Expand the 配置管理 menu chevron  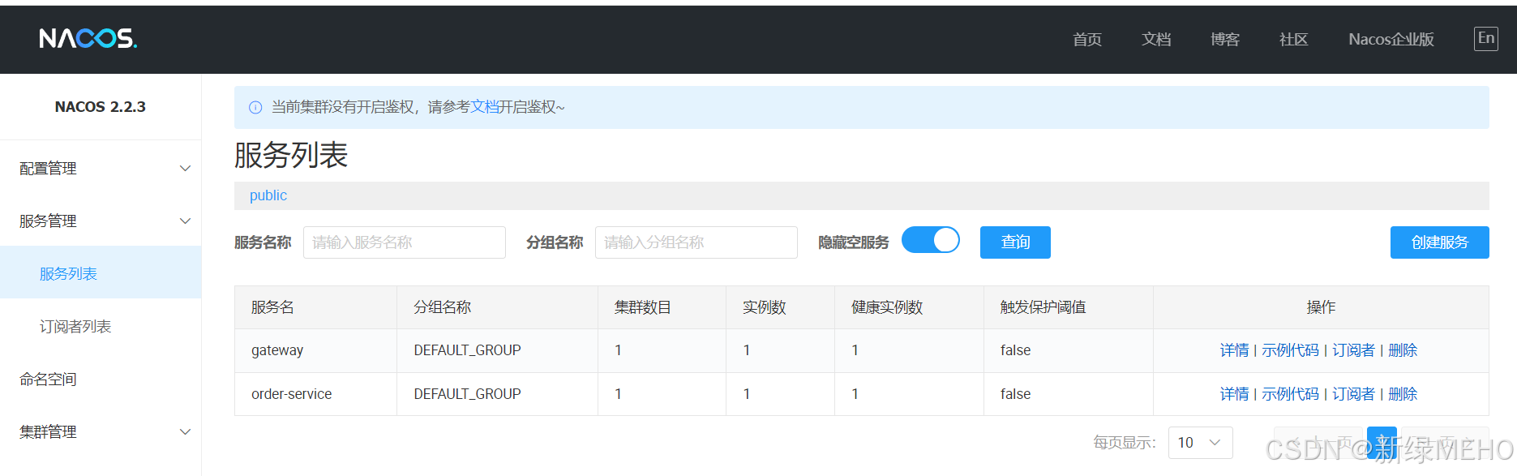[x=185, y=169]
